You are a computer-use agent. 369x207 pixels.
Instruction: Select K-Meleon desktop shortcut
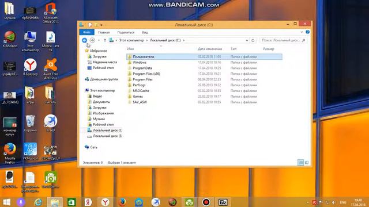10,40
